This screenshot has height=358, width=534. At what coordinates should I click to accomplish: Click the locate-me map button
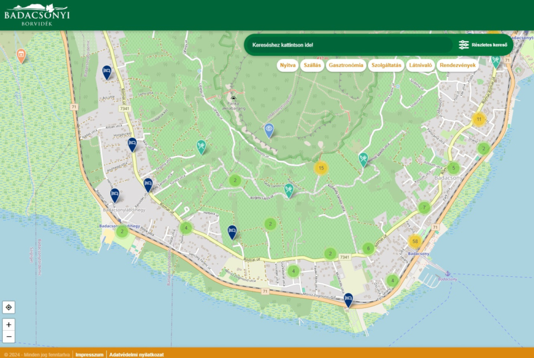pyautogui.click(x=9, y=307)
